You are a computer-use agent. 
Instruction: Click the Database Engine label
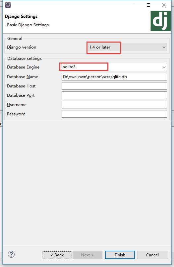pos(23,67)
